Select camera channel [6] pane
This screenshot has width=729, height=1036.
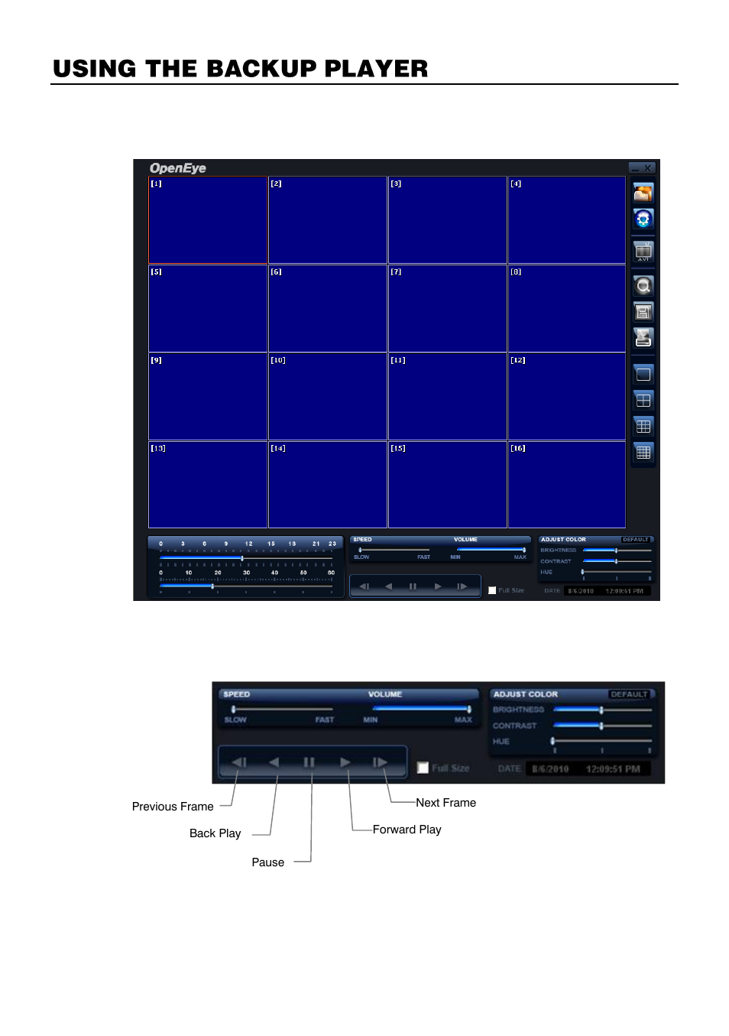tap(328, 309)
